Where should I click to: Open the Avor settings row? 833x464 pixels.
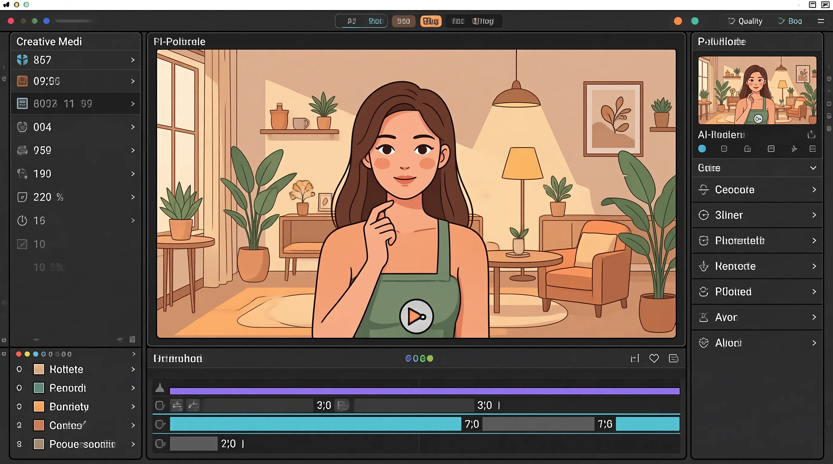tap(757, 317)
